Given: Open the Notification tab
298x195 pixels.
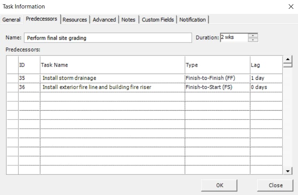Looking at the screenshot, I should pos(193,20).
